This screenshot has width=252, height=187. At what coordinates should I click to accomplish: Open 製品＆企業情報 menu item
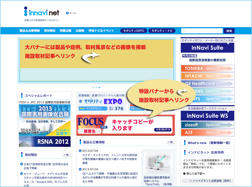30,31
